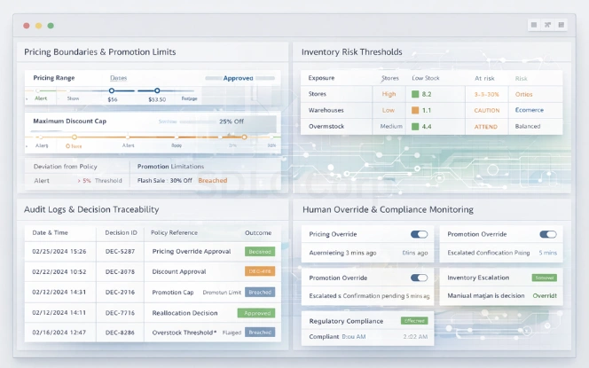Click the Outcome column header
Screen dimensions: 589x368
tap(258, 233)
